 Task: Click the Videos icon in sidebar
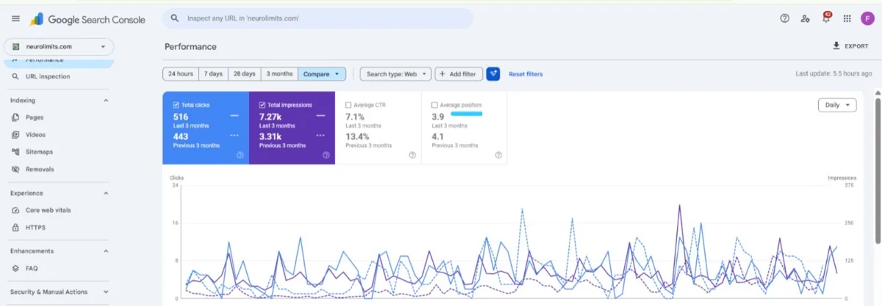click(x=16, y=134)
